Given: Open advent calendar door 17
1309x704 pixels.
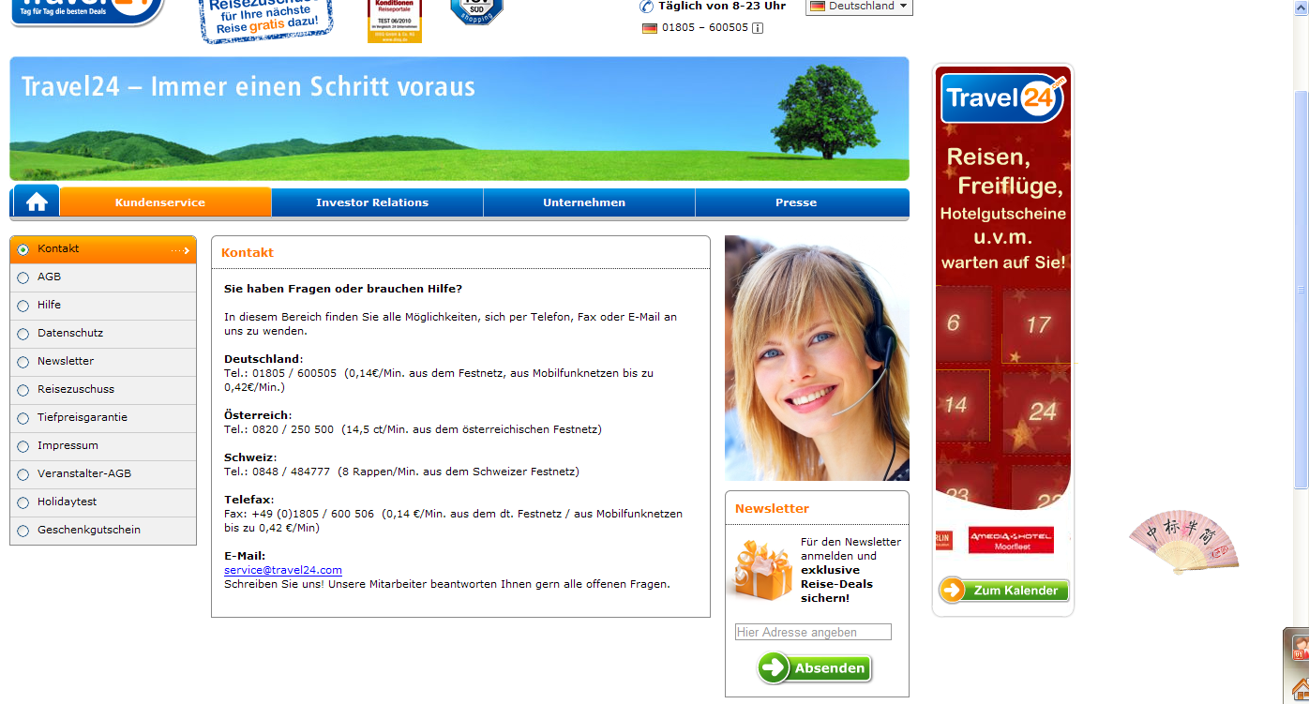Looking at the screenshot, I should pyautogui.click(x=1036, y=325).
